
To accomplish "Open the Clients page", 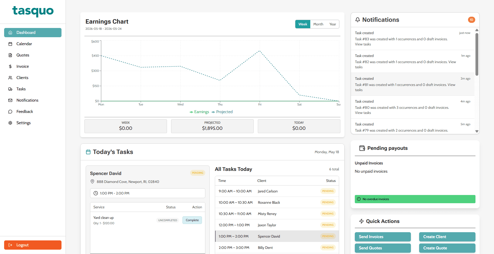I will pos(33,78).
